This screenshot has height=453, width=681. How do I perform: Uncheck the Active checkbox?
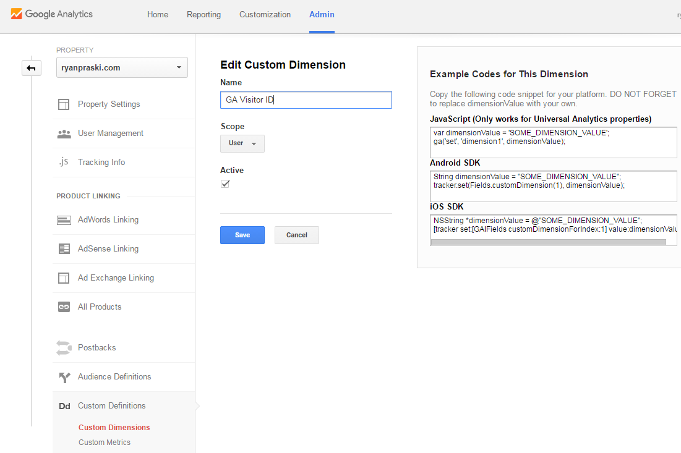pyautogui.click(x=225, y=184)
